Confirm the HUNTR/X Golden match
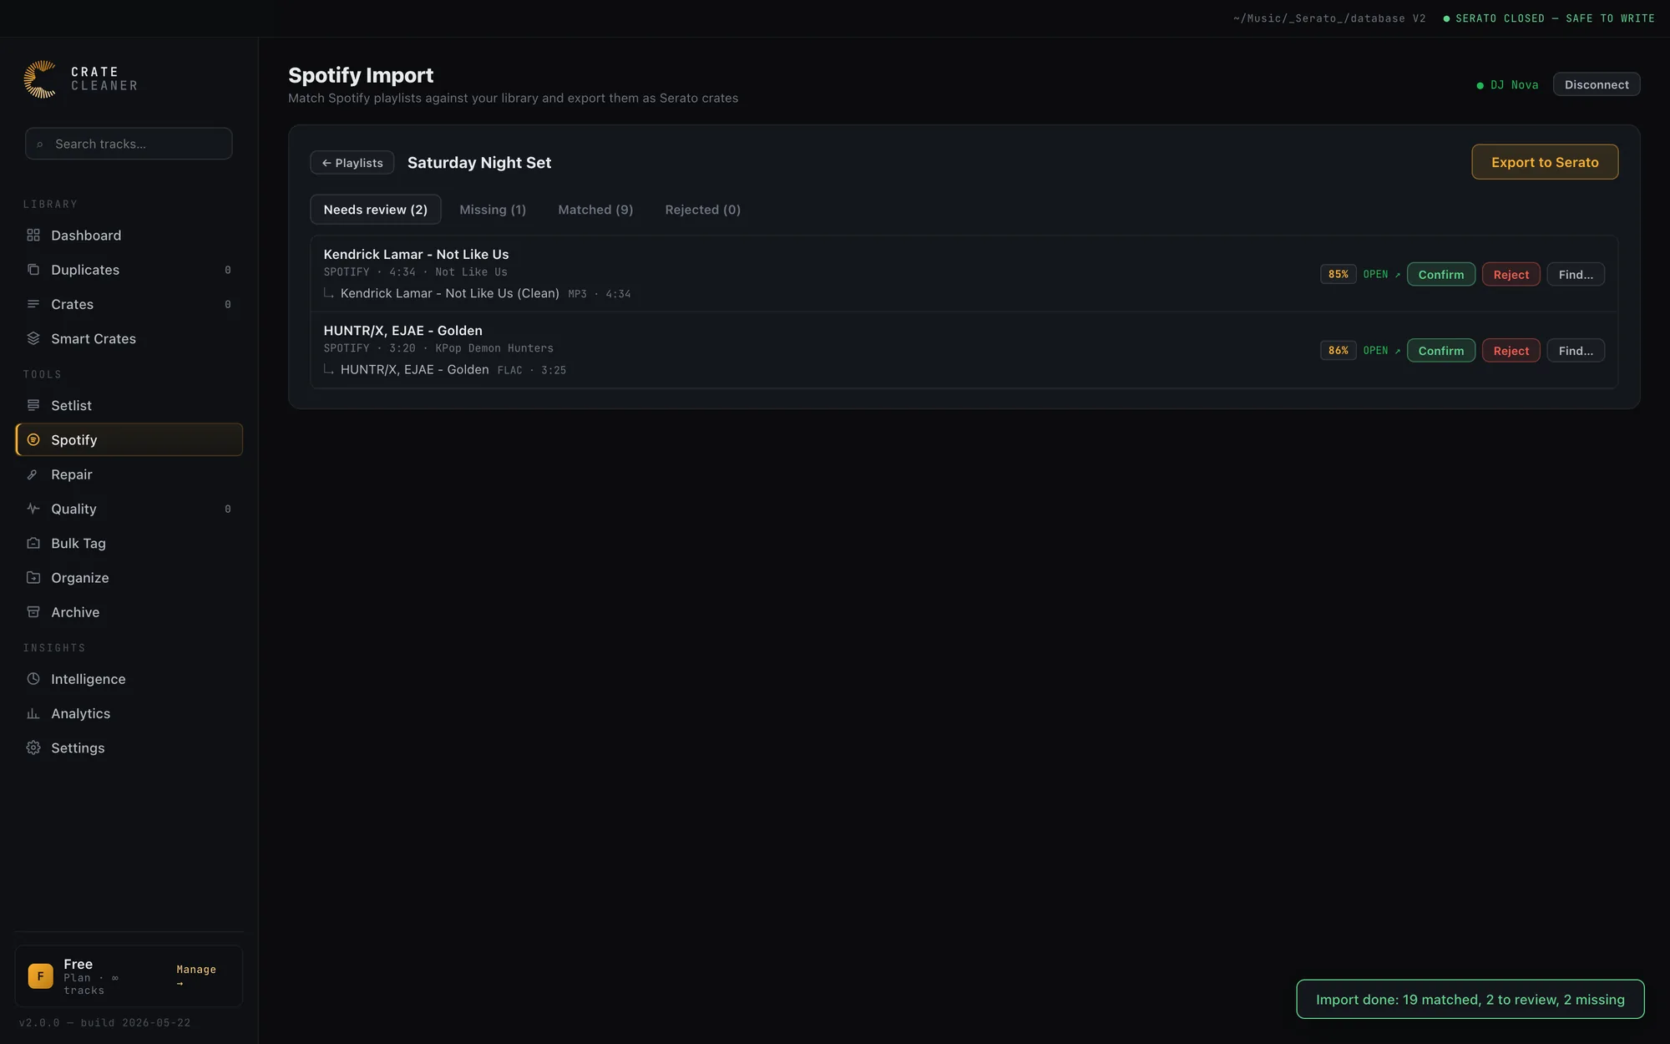The image size is (1670, 1044). pyautogui.click(x=1440, y=351)
